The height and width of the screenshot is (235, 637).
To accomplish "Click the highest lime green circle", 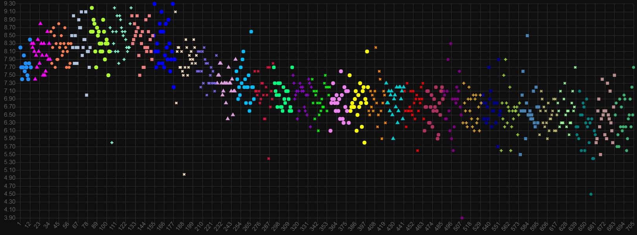I will (x=92, y=8).
